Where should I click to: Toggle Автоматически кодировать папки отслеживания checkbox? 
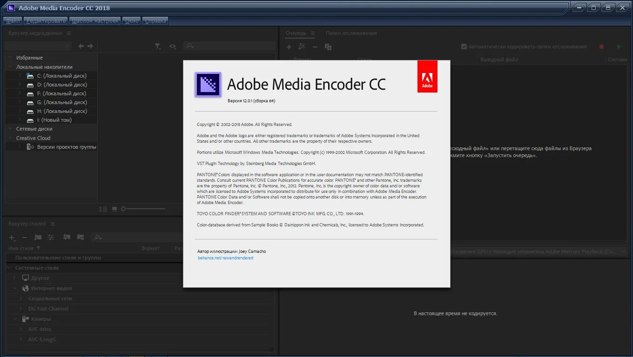click(464, 46)
